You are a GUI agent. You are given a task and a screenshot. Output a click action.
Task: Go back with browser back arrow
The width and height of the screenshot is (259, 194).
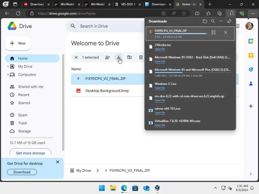coord(7,13)
